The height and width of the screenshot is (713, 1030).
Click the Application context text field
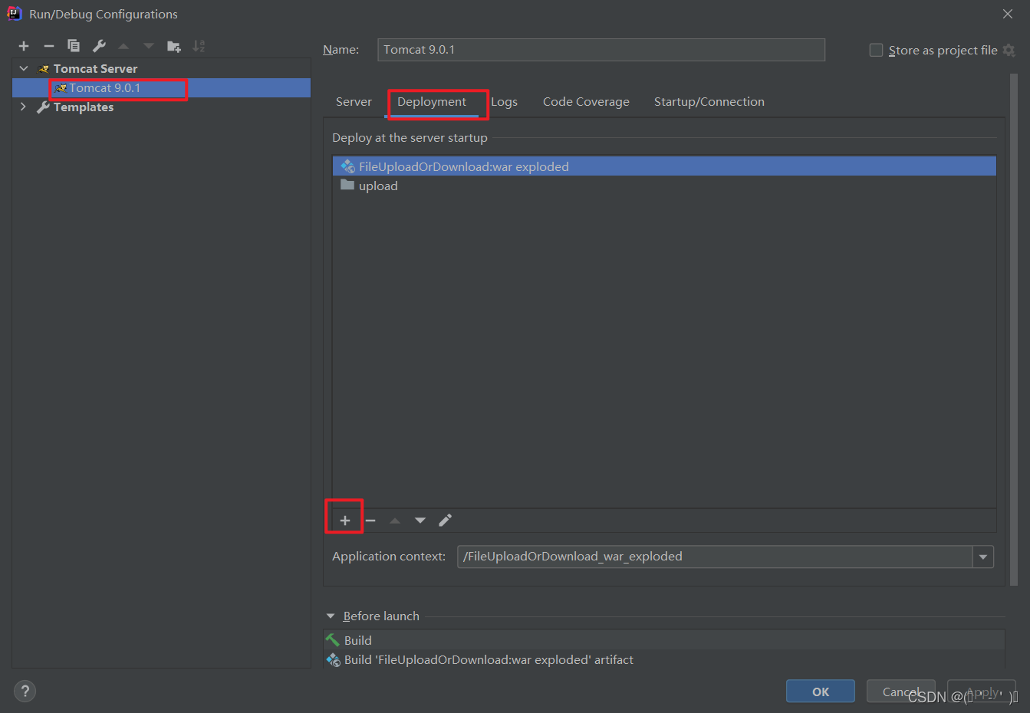coord(715,557)
